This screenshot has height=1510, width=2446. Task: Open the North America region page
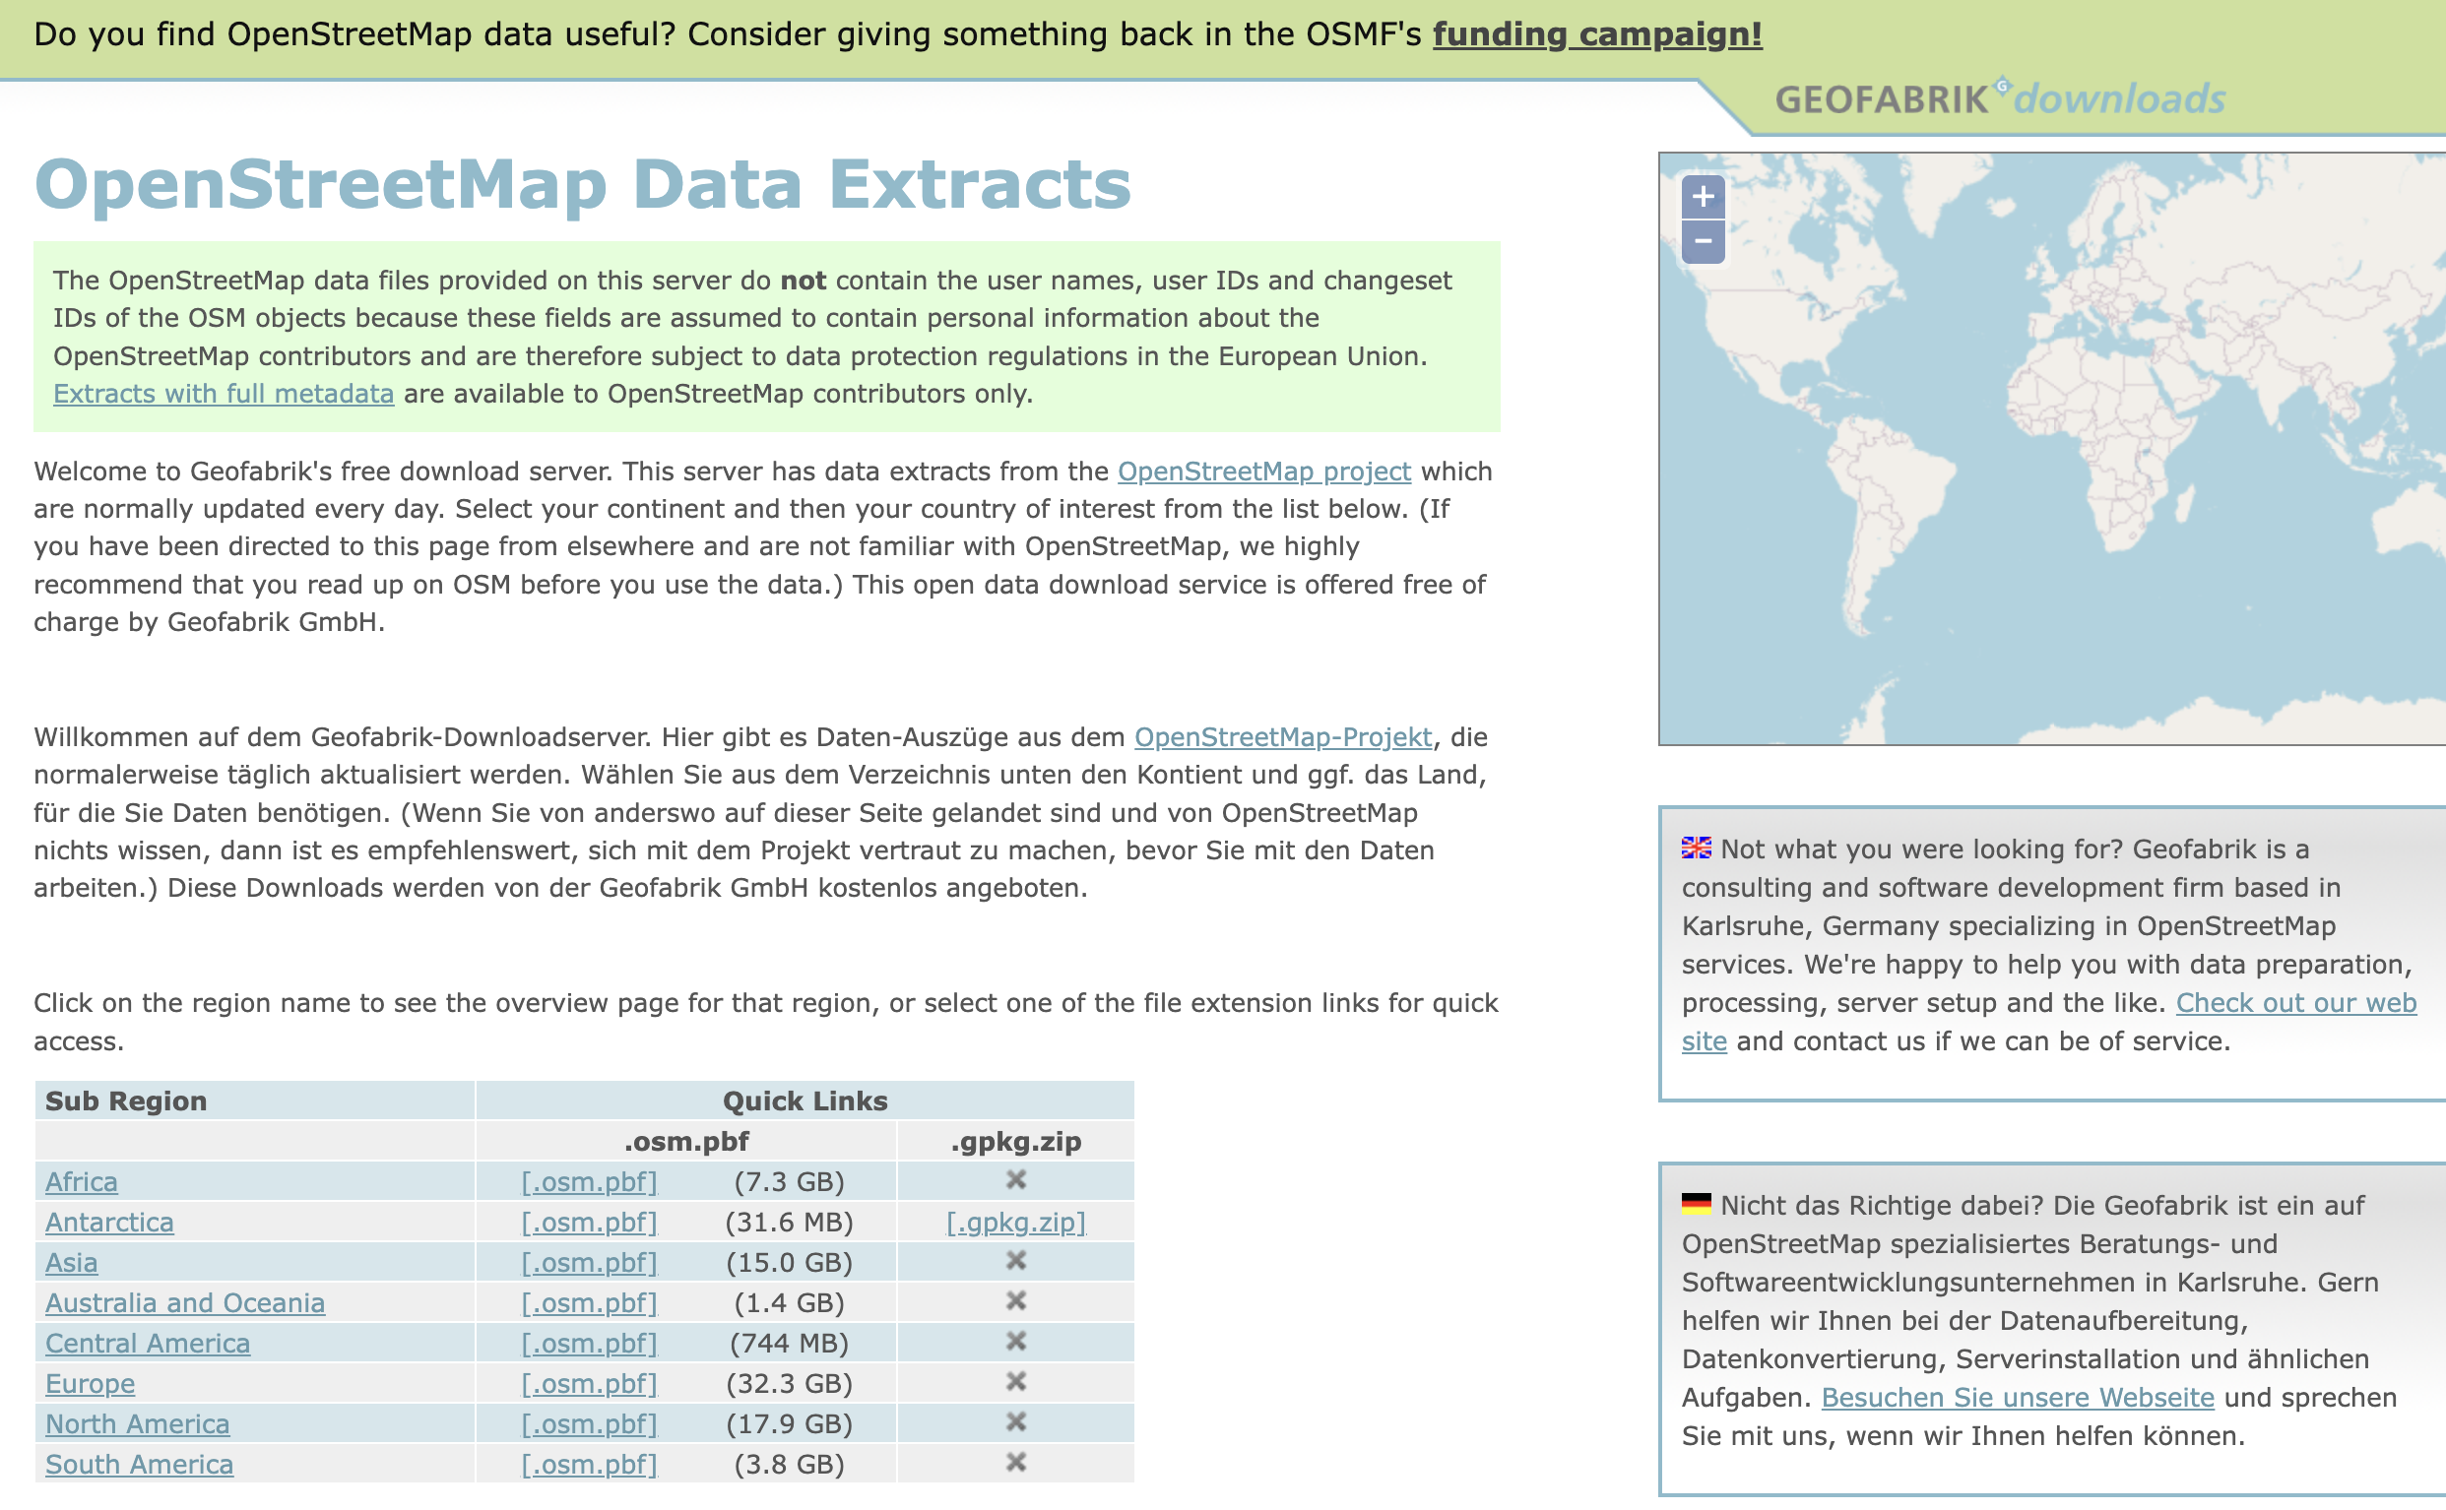pos(137,1424)
